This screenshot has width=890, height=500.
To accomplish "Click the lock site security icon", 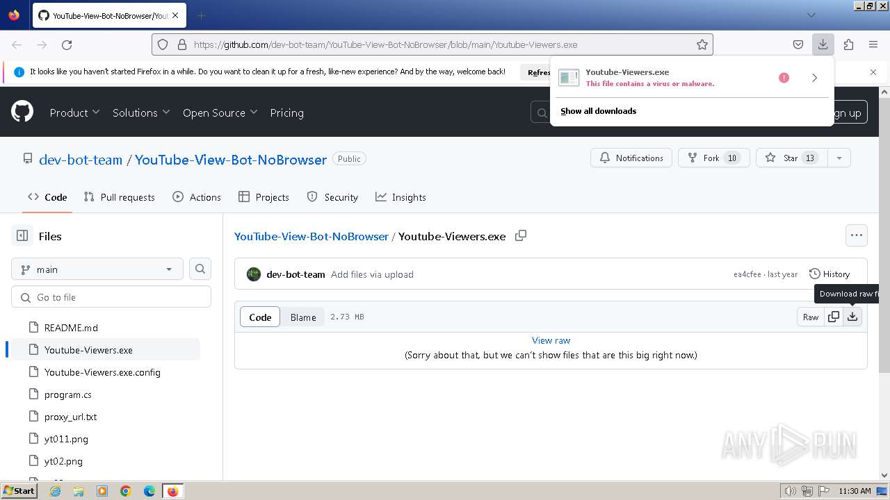I will pos(182,44).
